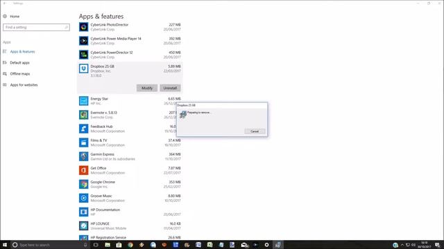This screenshot has height=249, width=444.
Task: Click the 'Google Chrome' app name
Action: click(103, 182)
